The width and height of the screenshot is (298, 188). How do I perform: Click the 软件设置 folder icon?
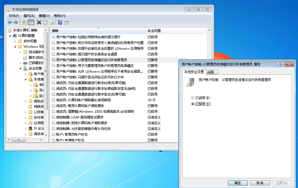20,41
